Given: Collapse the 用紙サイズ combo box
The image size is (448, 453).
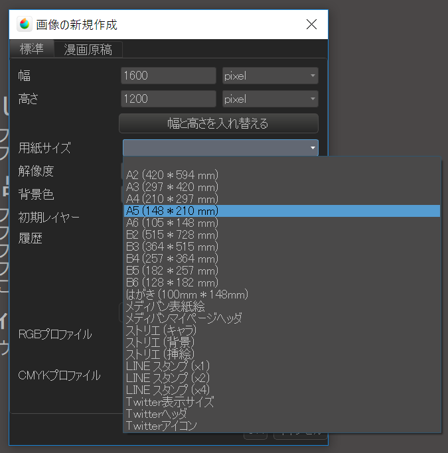Looking at the screenshot, I should pyautogui.click(x=220, y=148).
